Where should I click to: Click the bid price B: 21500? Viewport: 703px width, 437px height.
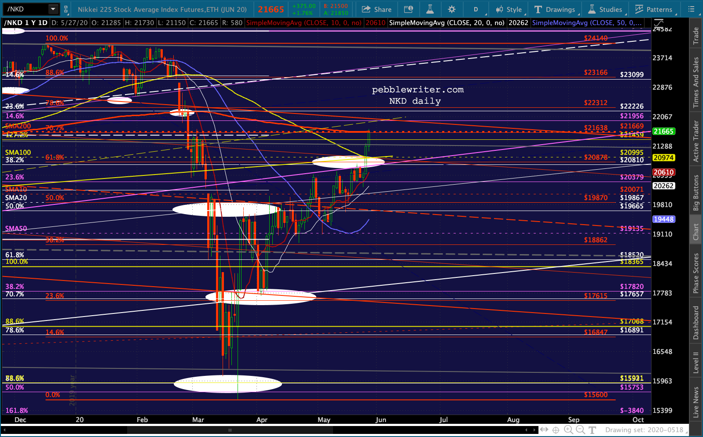point(336,6)
